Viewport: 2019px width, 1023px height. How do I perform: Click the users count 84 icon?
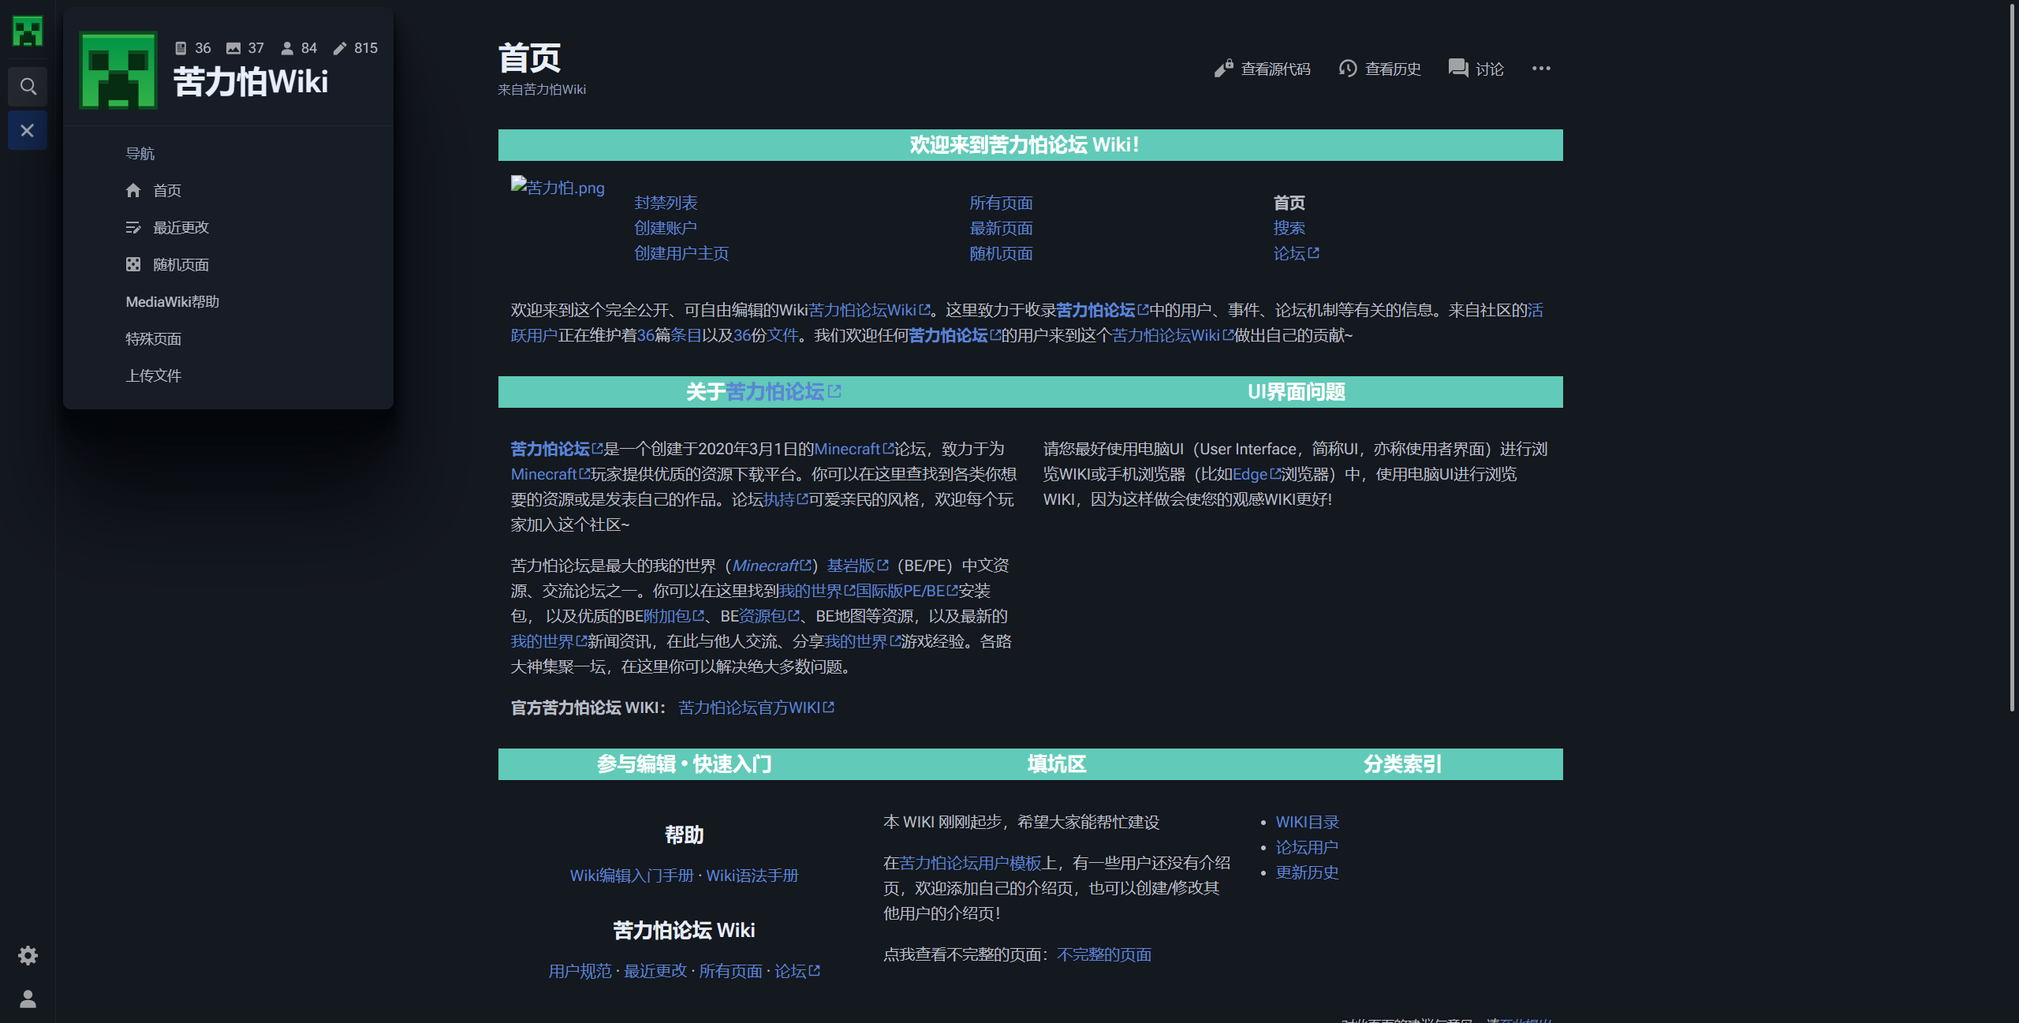coord(287,48)
